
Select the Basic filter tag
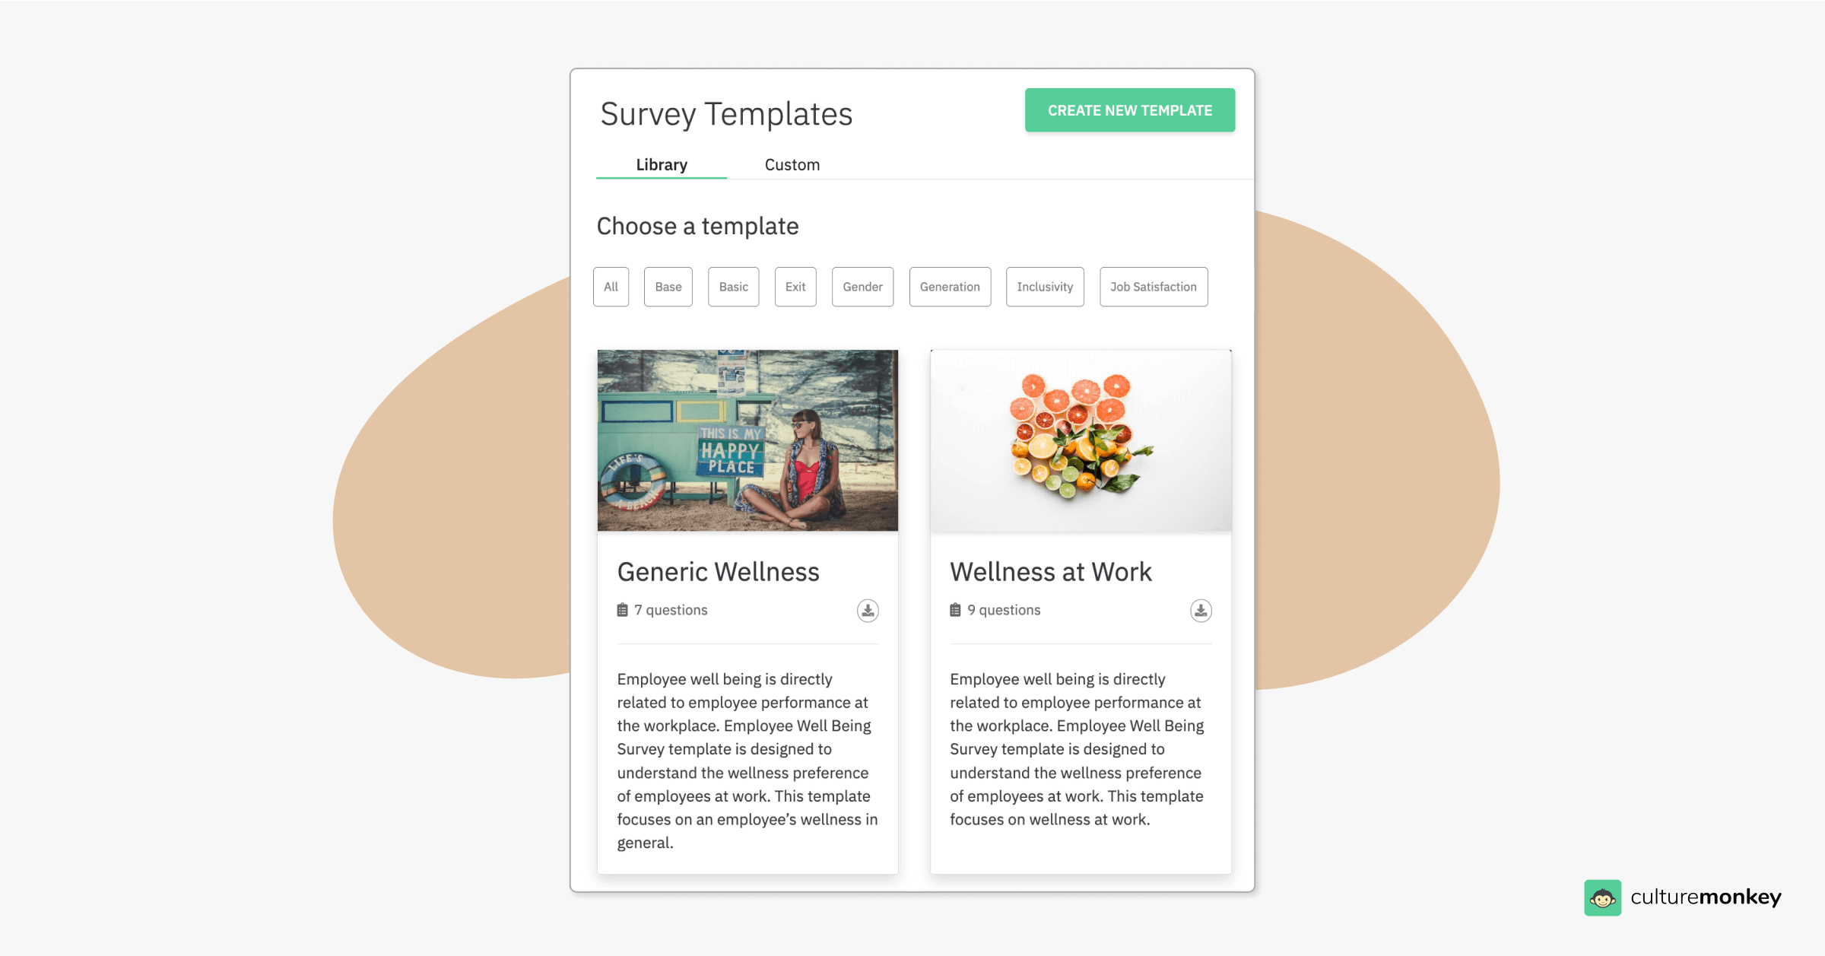click(x=732, y=286)
